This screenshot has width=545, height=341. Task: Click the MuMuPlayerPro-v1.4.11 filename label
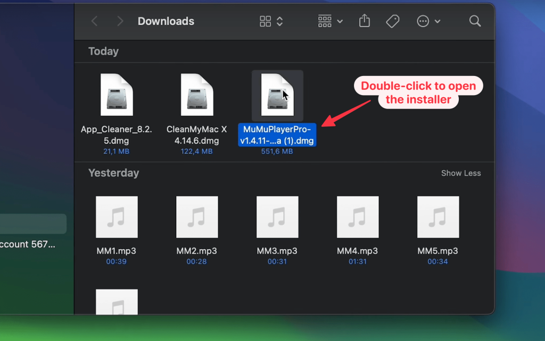point(277,135)
